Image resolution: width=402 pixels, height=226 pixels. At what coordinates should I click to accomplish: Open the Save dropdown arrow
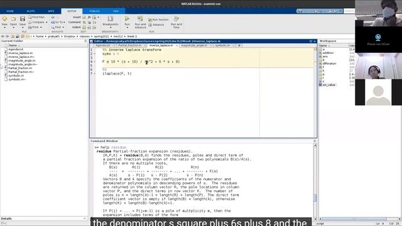(x=23, y=28)
